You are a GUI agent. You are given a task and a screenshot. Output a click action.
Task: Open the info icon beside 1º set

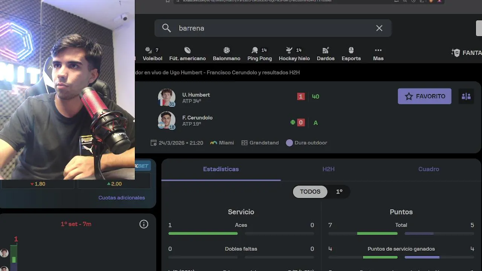[144, 224]
